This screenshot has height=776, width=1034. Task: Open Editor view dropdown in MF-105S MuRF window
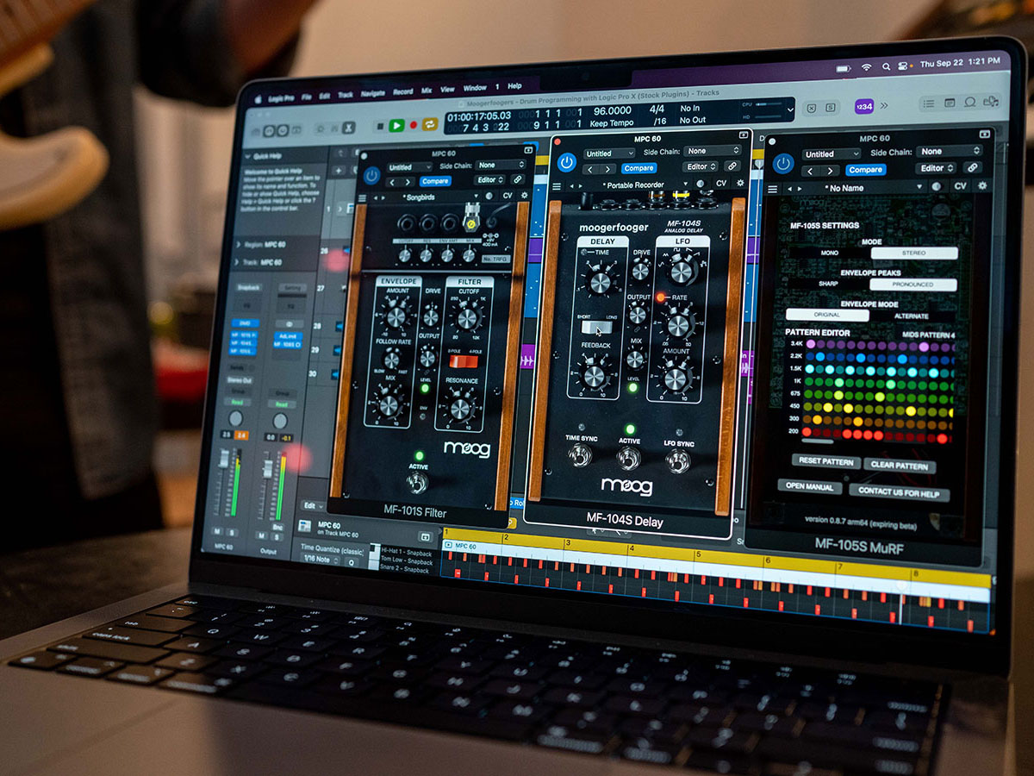click(936, 169)
